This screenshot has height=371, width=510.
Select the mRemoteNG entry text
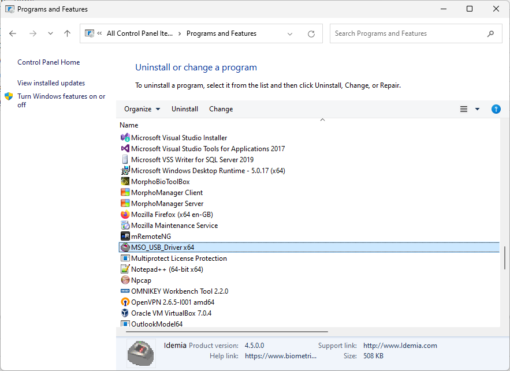[151, 236]
